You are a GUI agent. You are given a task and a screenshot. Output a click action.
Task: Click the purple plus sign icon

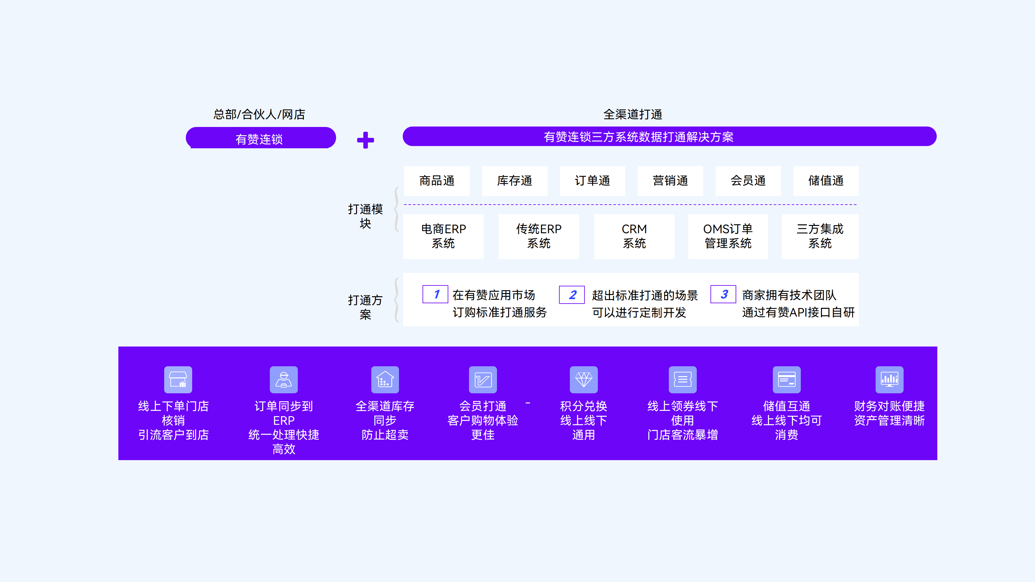click(x=366, y=140)
